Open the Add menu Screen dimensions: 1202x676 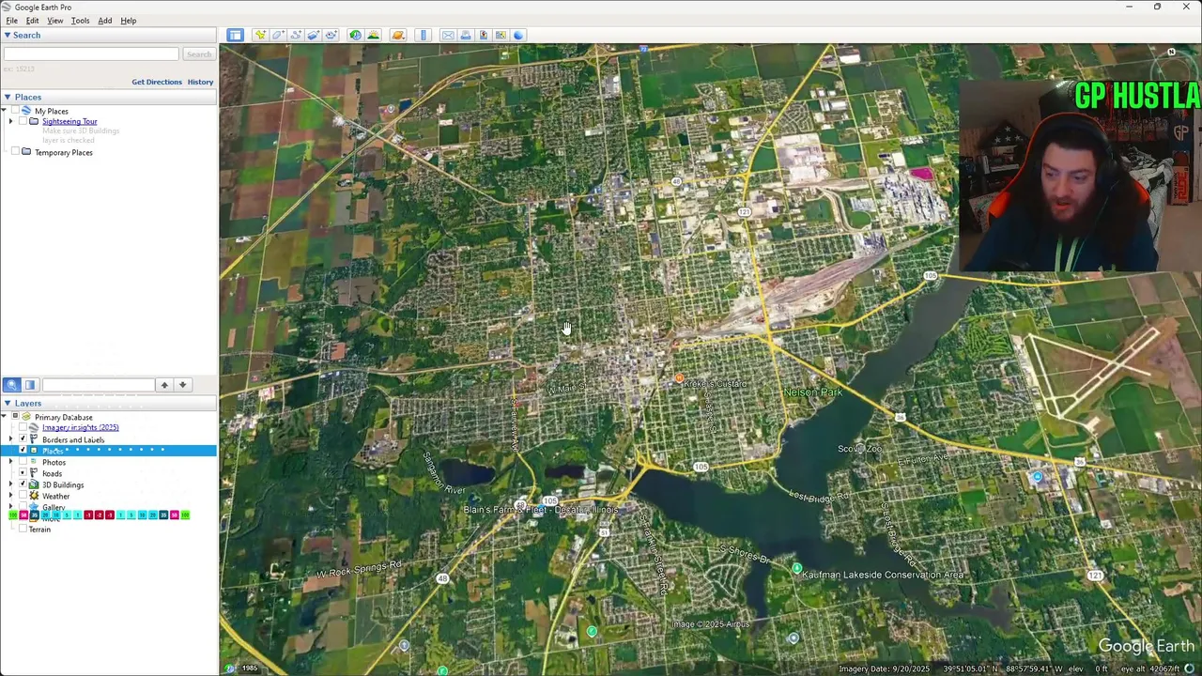pos(104,21)
